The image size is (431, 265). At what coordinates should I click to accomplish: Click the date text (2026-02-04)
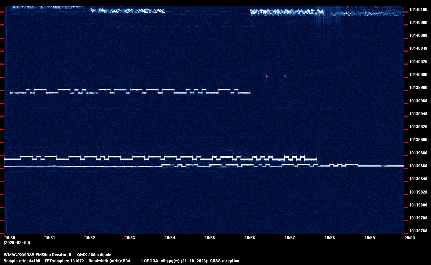[17, 243]
